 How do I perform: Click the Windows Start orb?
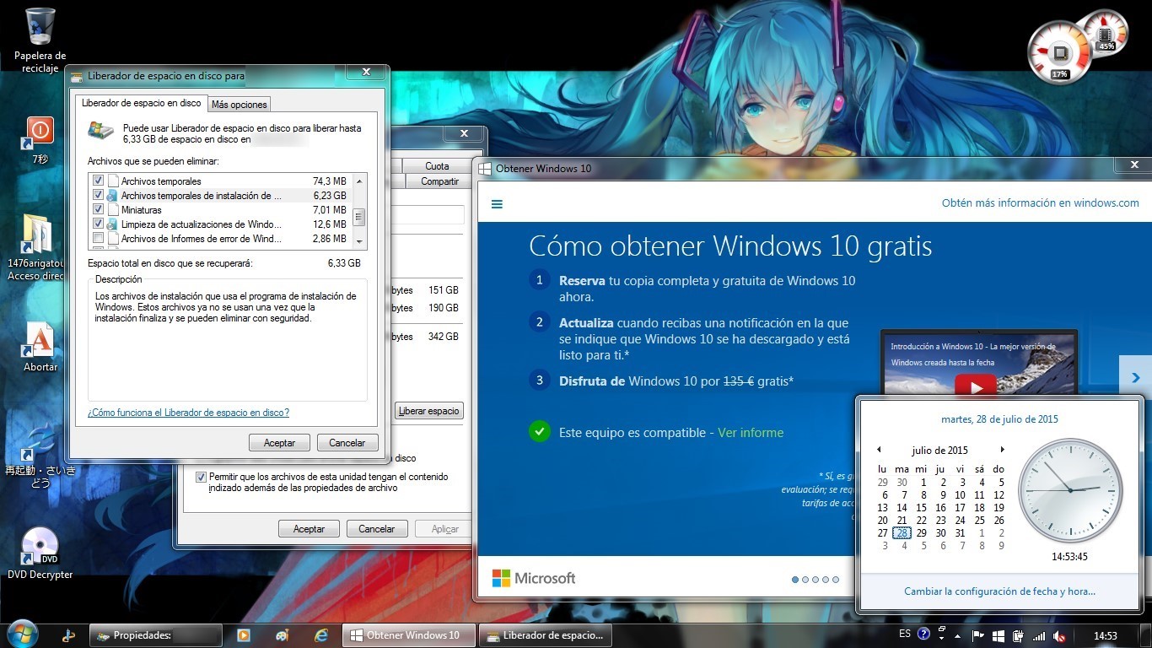(x=23, y=634)
